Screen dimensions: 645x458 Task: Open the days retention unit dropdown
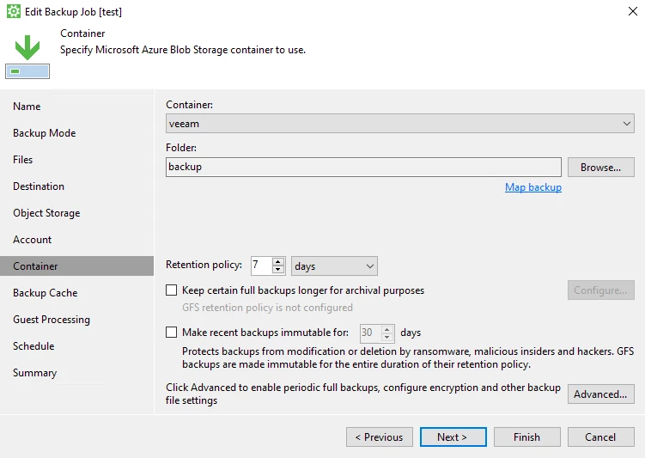click(334, 266)
